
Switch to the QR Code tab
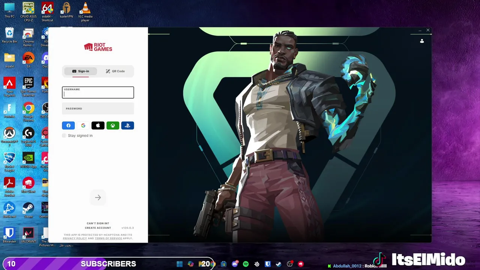pyautogui.click(x=115, y=71)
